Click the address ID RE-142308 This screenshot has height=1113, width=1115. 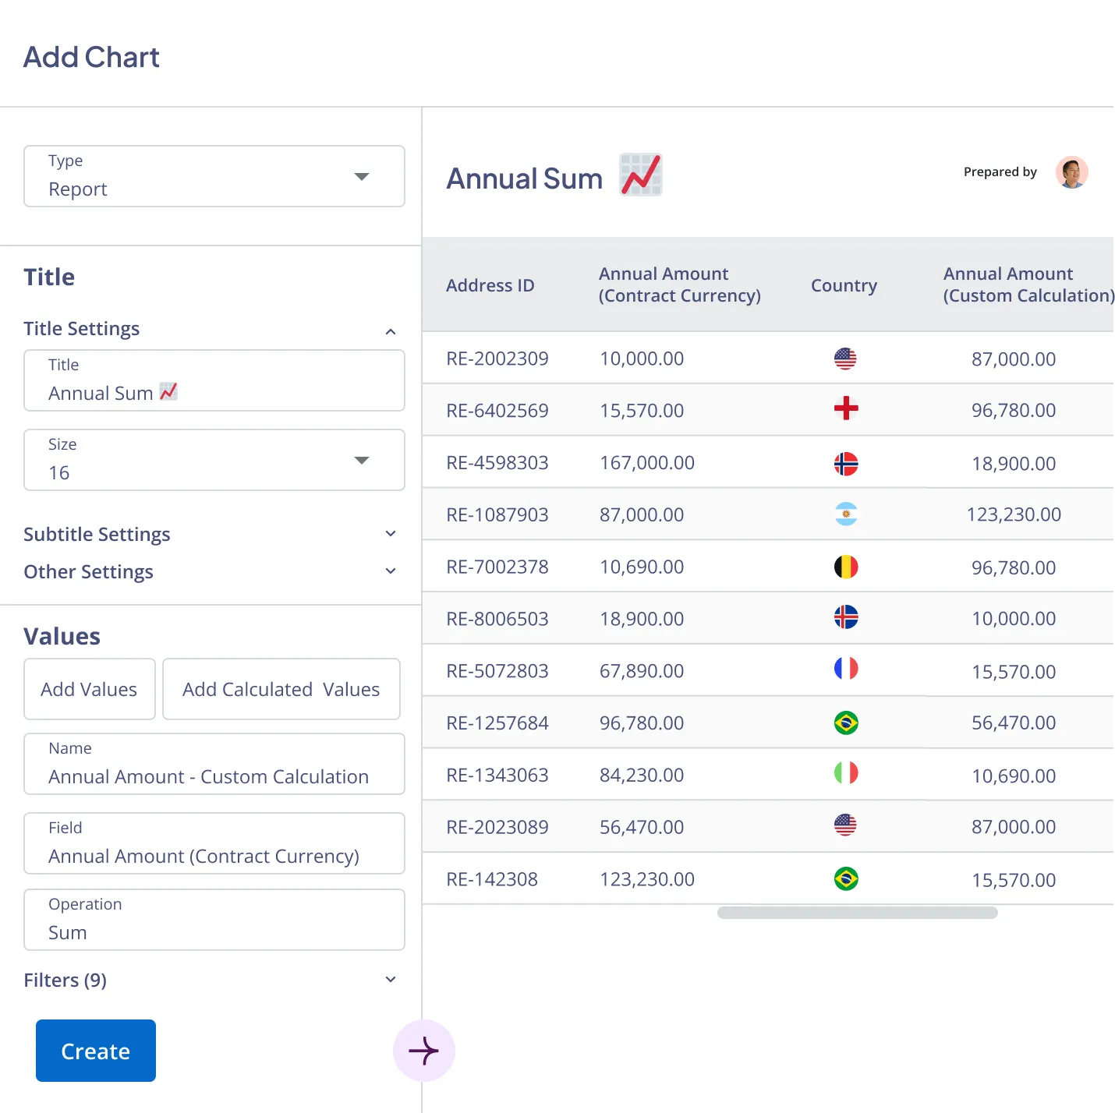492,879
